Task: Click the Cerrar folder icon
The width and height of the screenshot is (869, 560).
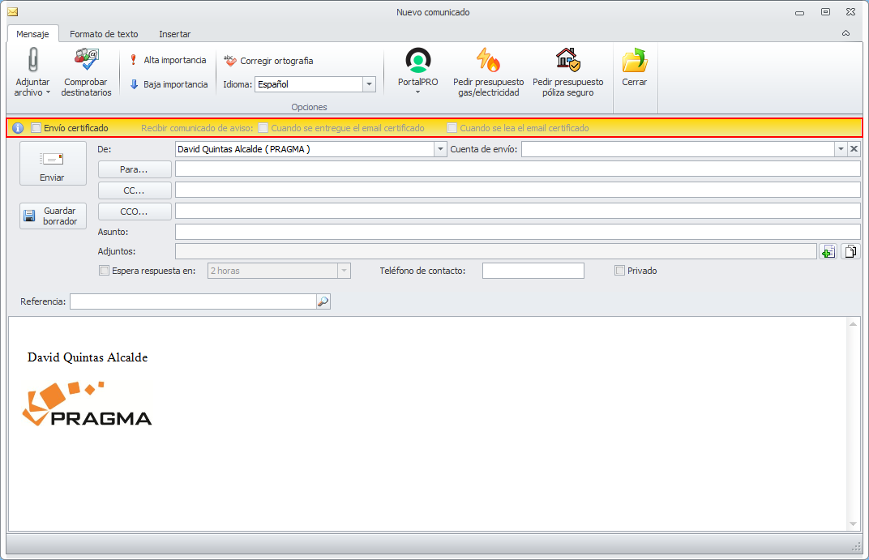Action: click(x=634, y=61)
